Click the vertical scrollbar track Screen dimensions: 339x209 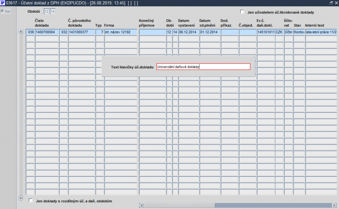click(x=21, y=114)
